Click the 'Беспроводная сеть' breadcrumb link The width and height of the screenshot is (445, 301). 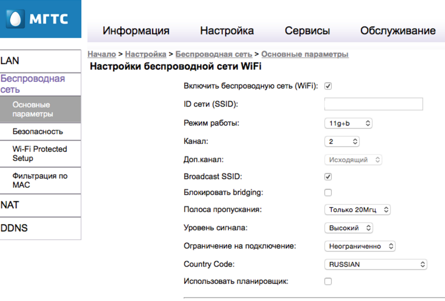(x=213, y=54)
